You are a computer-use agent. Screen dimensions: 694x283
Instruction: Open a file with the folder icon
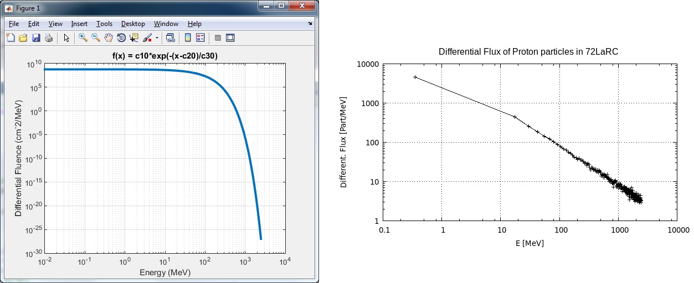pos(23,38)
